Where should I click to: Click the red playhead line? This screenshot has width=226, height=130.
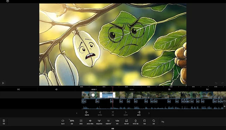click(113, 97)
